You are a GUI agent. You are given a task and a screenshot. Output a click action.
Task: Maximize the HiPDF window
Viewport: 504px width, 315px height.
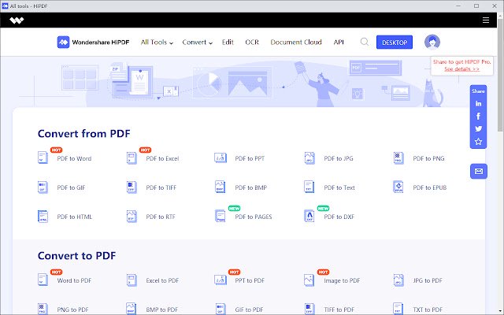(476, 6)
